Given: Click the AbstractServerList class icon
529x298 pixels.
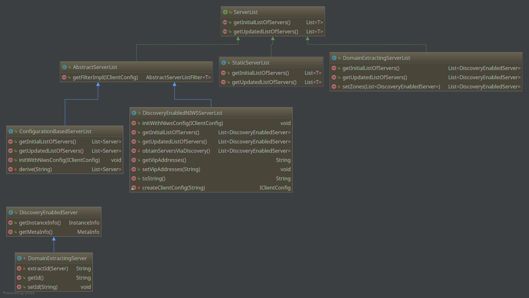Looking at the screenshot, I should point(64,67).
